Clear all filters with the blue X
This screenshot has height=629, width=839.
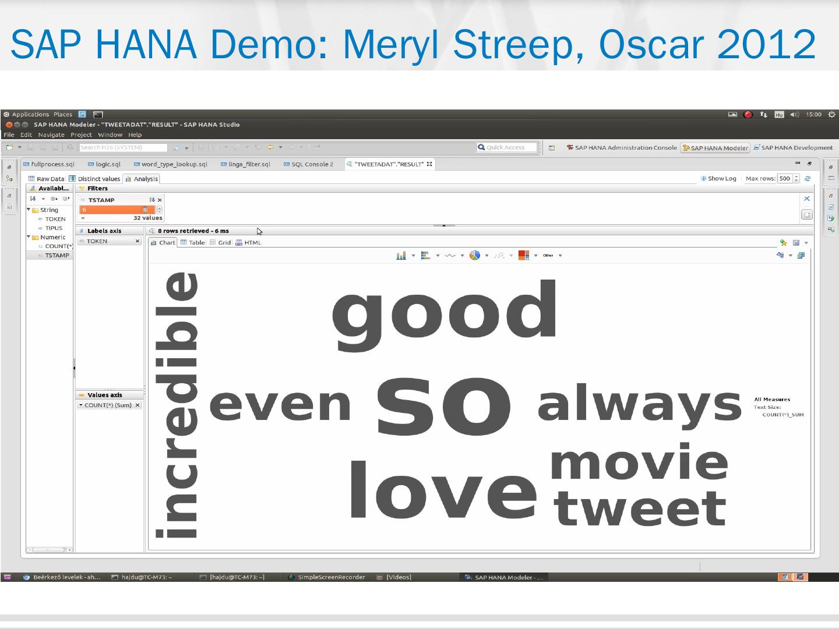[807, 199]
